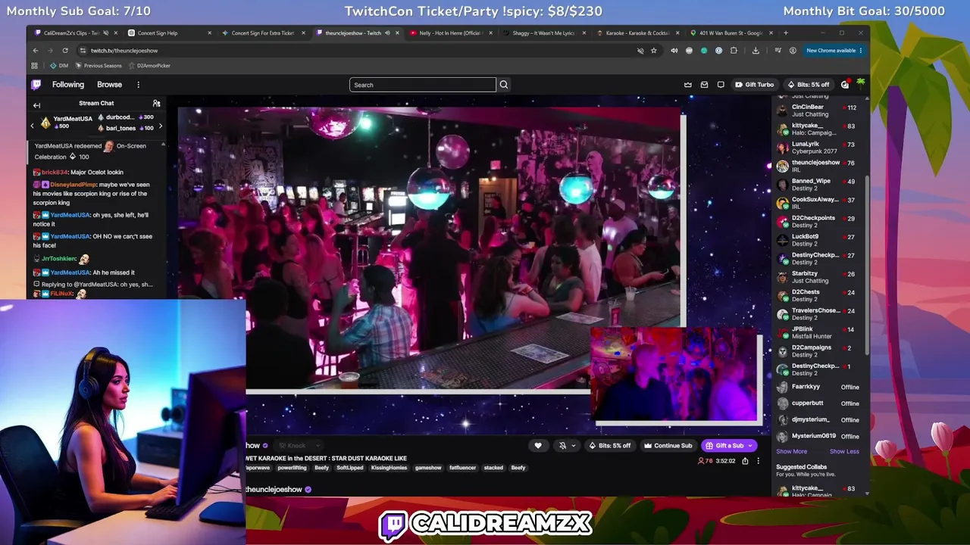Switch to Nelly - Hot In Herre tab
This screenshot has width=970, height=545.
[450, 33]
